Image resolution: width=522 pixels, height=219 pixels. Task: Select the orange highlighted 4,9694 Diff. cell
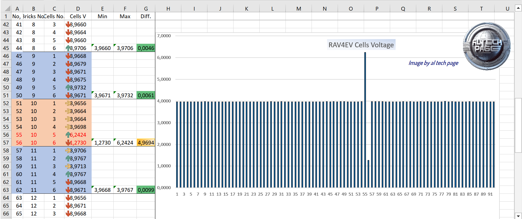pyautogui.click(x=146, y=143)
